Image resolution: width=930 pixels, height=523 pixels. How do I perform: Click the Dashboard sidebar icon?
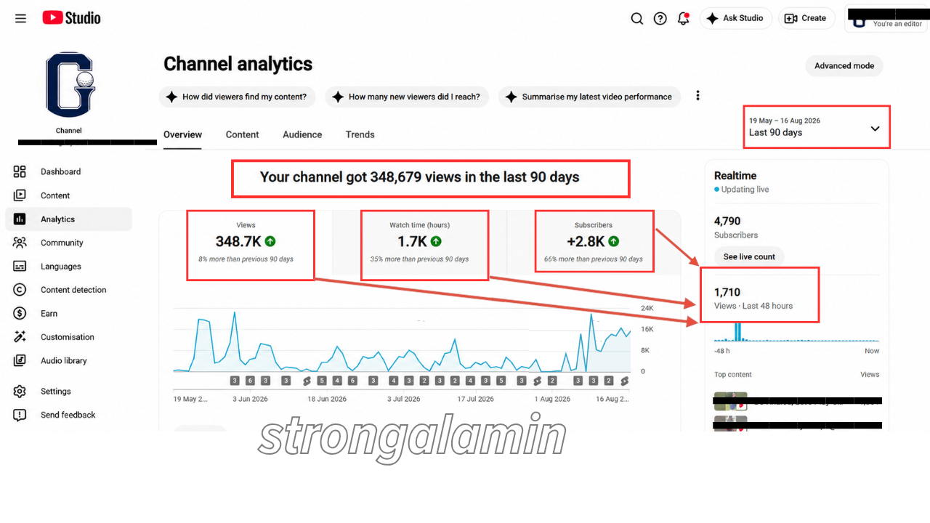(x=20, y=171)
